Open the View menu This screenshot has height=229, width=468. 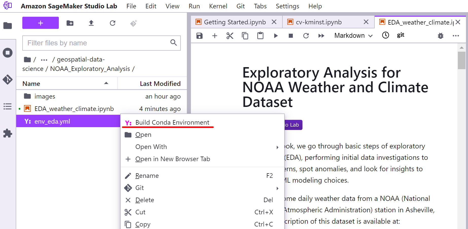click(x=172, y=6)
